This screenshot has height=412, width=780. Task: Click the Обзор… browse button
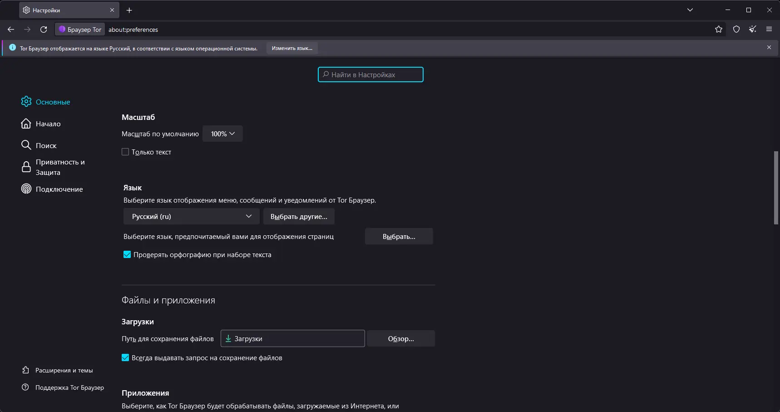pos(401,338)
